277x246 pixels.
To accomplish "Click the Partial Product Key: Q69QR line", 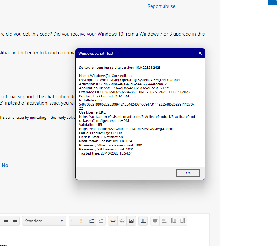I will [x=101, y=133].
